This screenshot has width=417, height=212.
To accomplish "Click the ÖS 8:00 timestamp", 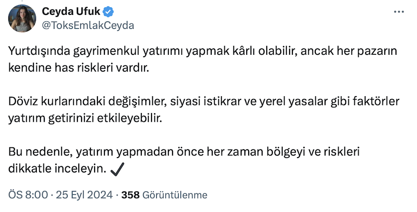I will (28, 195).
